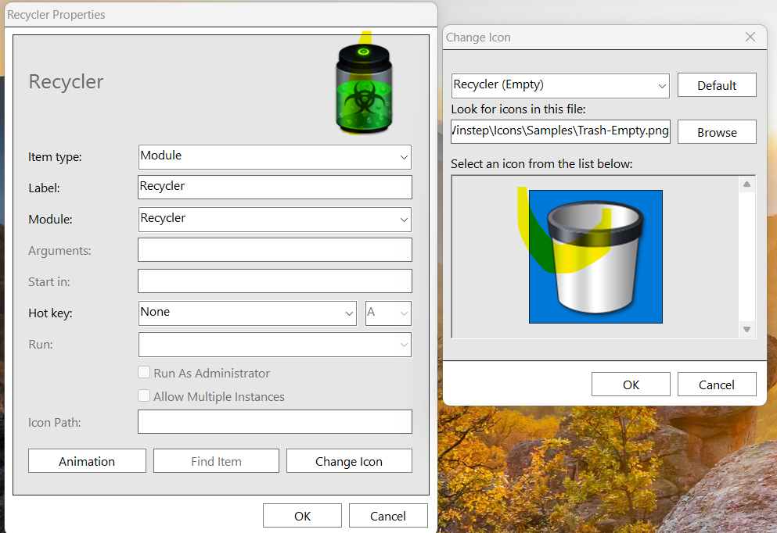Enable Run As Administrator checkbox
777x533 pixels.
point(144,373)
